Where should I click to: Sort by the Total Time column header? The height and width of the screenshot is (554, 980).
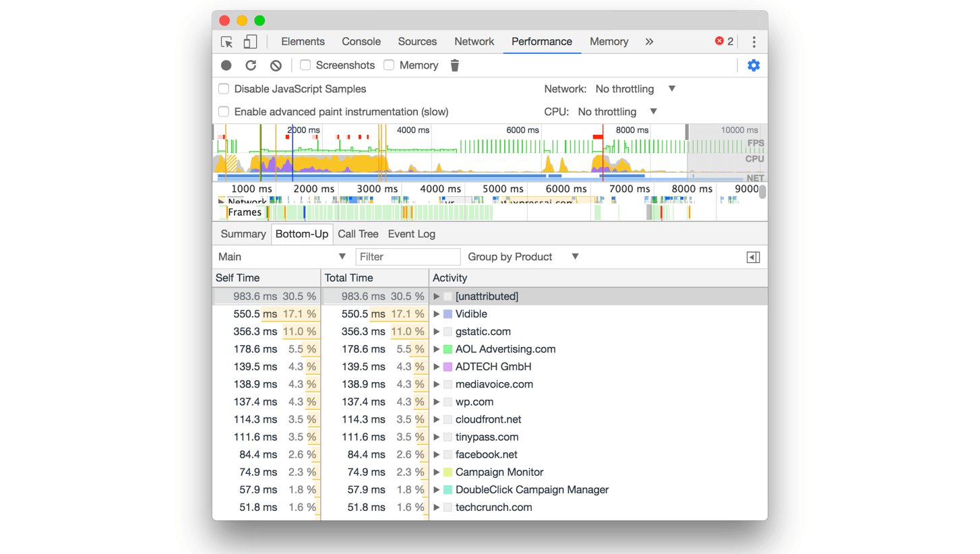coord(375,278)
